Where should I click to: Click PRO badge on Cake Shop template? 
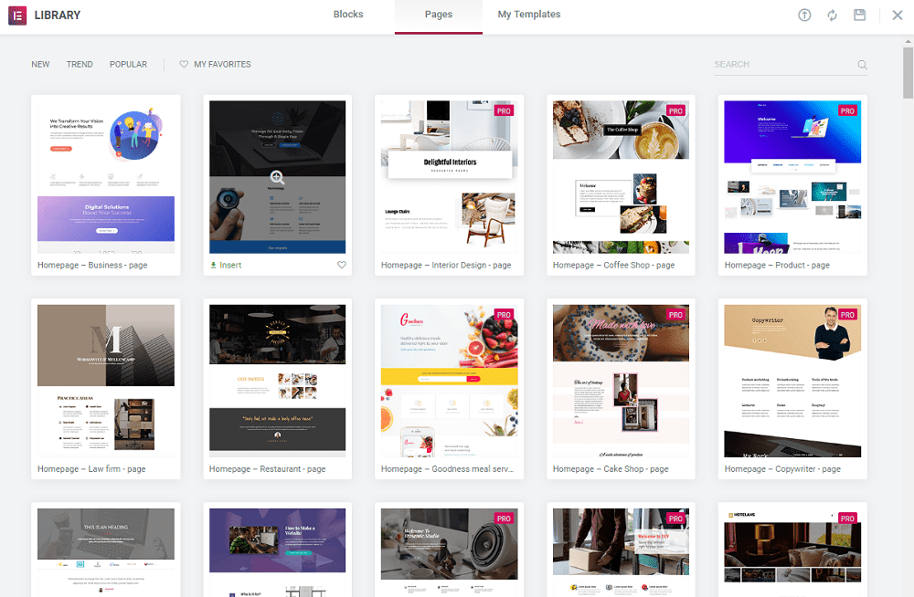coord(675,315)
